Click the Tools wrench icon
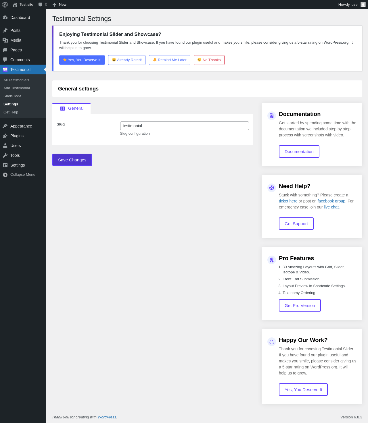 pos(5,155)
